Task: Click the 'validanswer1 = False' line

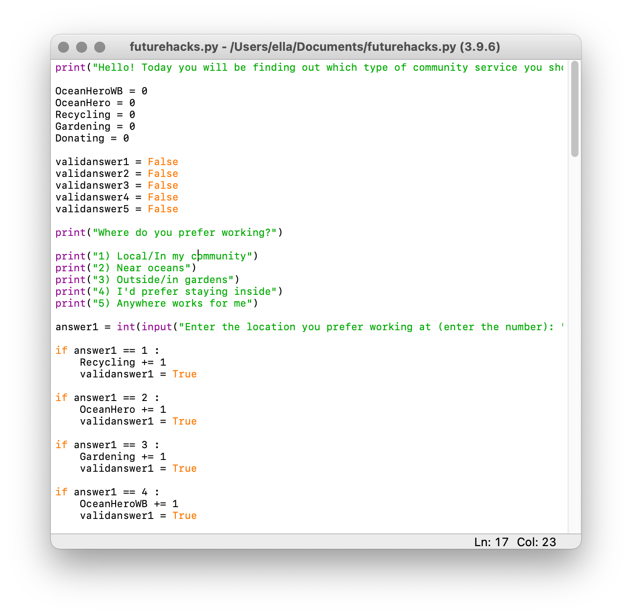Action: pyautogui.click(x=117, y=162)
